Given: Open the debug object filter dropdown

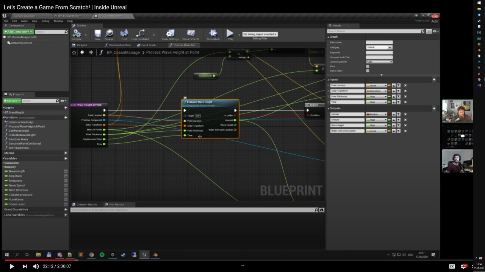Looking at the screenshot, I should (260, 34).
